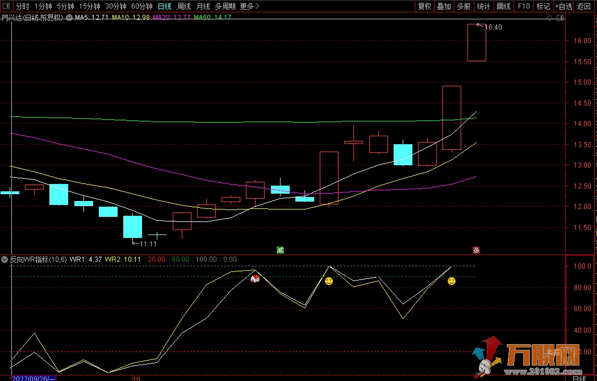
Task: Open F10 company information
Action: (x=523, y=6)
